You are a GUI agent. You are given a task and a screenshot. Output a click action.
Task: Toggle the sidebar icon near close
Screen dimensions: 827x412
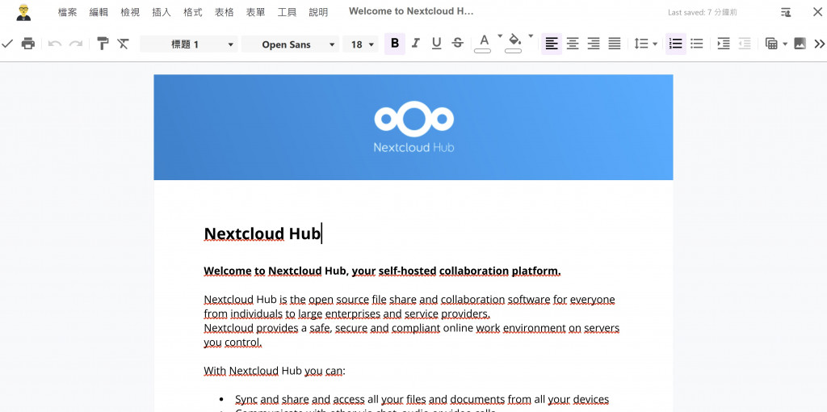click(x=786, y=12)
